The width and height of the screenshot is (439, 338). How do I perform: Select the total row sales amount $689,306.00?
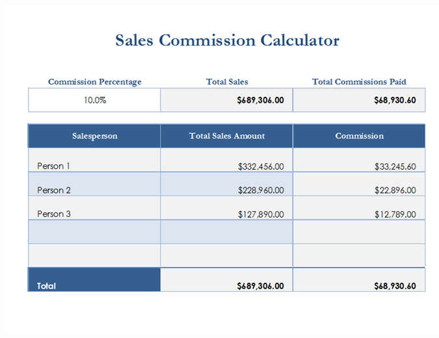[x=226, y=285]
